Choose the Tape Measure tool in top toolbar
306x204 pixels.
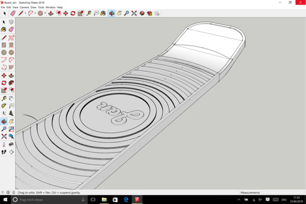pos(89,13)
